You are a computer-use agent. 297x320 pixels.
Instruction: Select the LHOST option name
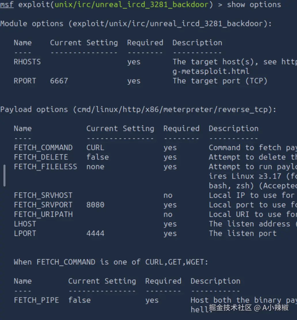click(25, 224)
